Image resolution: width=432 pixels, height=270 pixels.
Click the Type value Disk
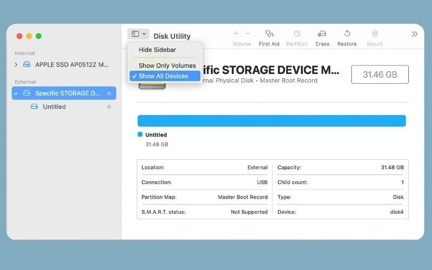(398, 197)
